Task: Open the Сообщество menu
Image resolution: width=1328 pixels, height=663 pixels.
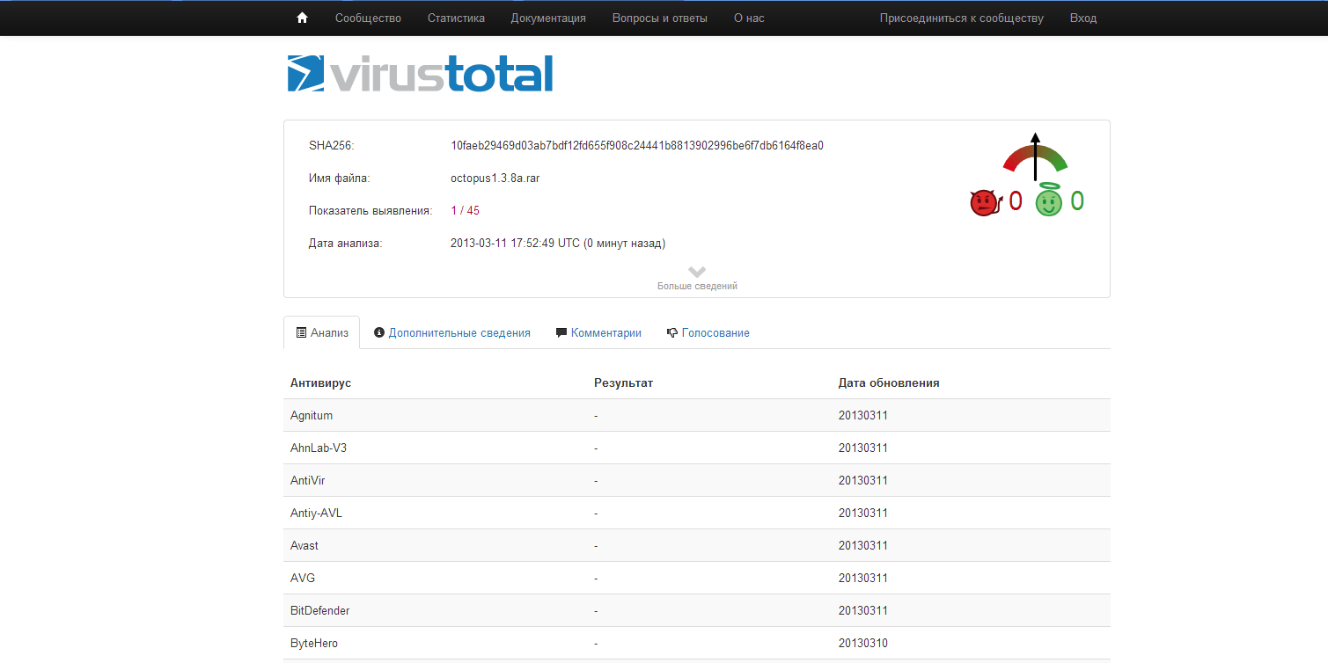Action: (368, 18)
